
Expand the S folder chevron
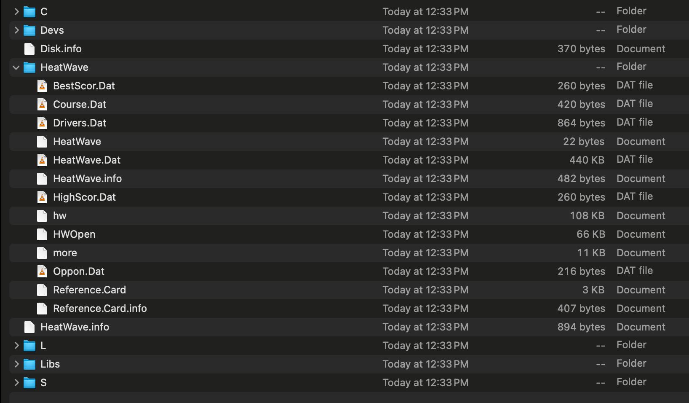pos(16,383)
